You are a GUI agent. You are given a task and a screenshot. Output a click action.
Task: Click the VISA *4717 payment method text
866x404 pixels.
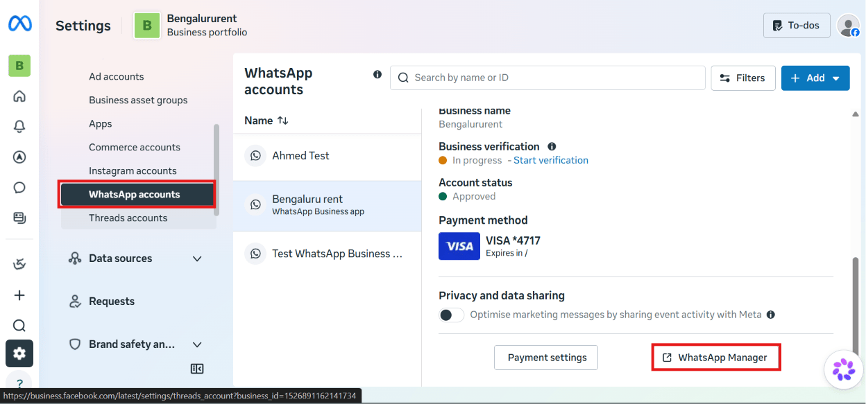point(513,240)
